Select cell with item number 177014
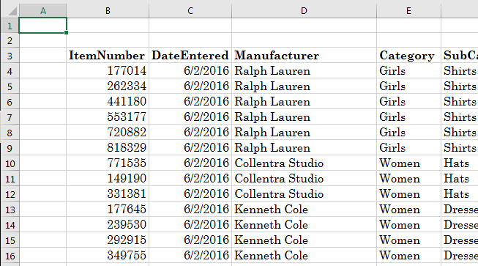This screenshot has height=266, width=478. pos(108,71)
